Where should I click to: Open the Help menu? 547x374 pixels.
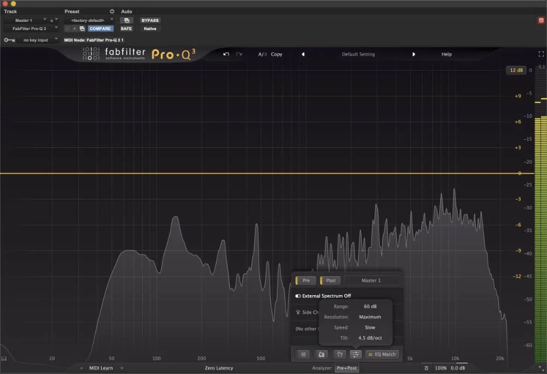pyautogui.click(x=446, y=54)
